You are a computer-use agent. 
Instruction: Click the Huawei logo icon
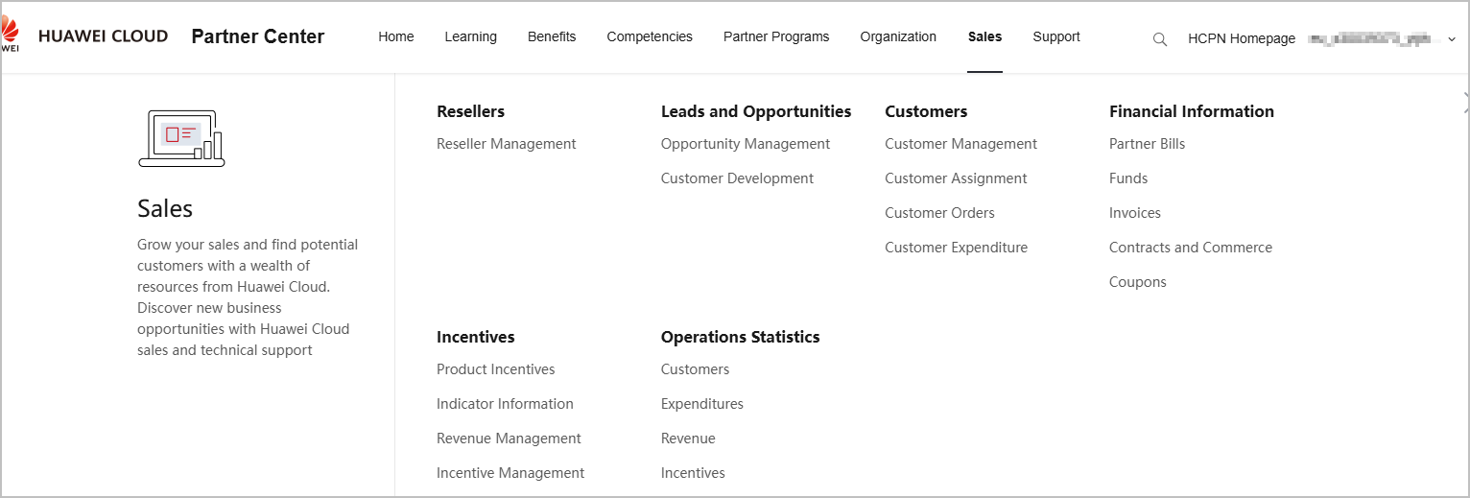(x=10, y=36)
